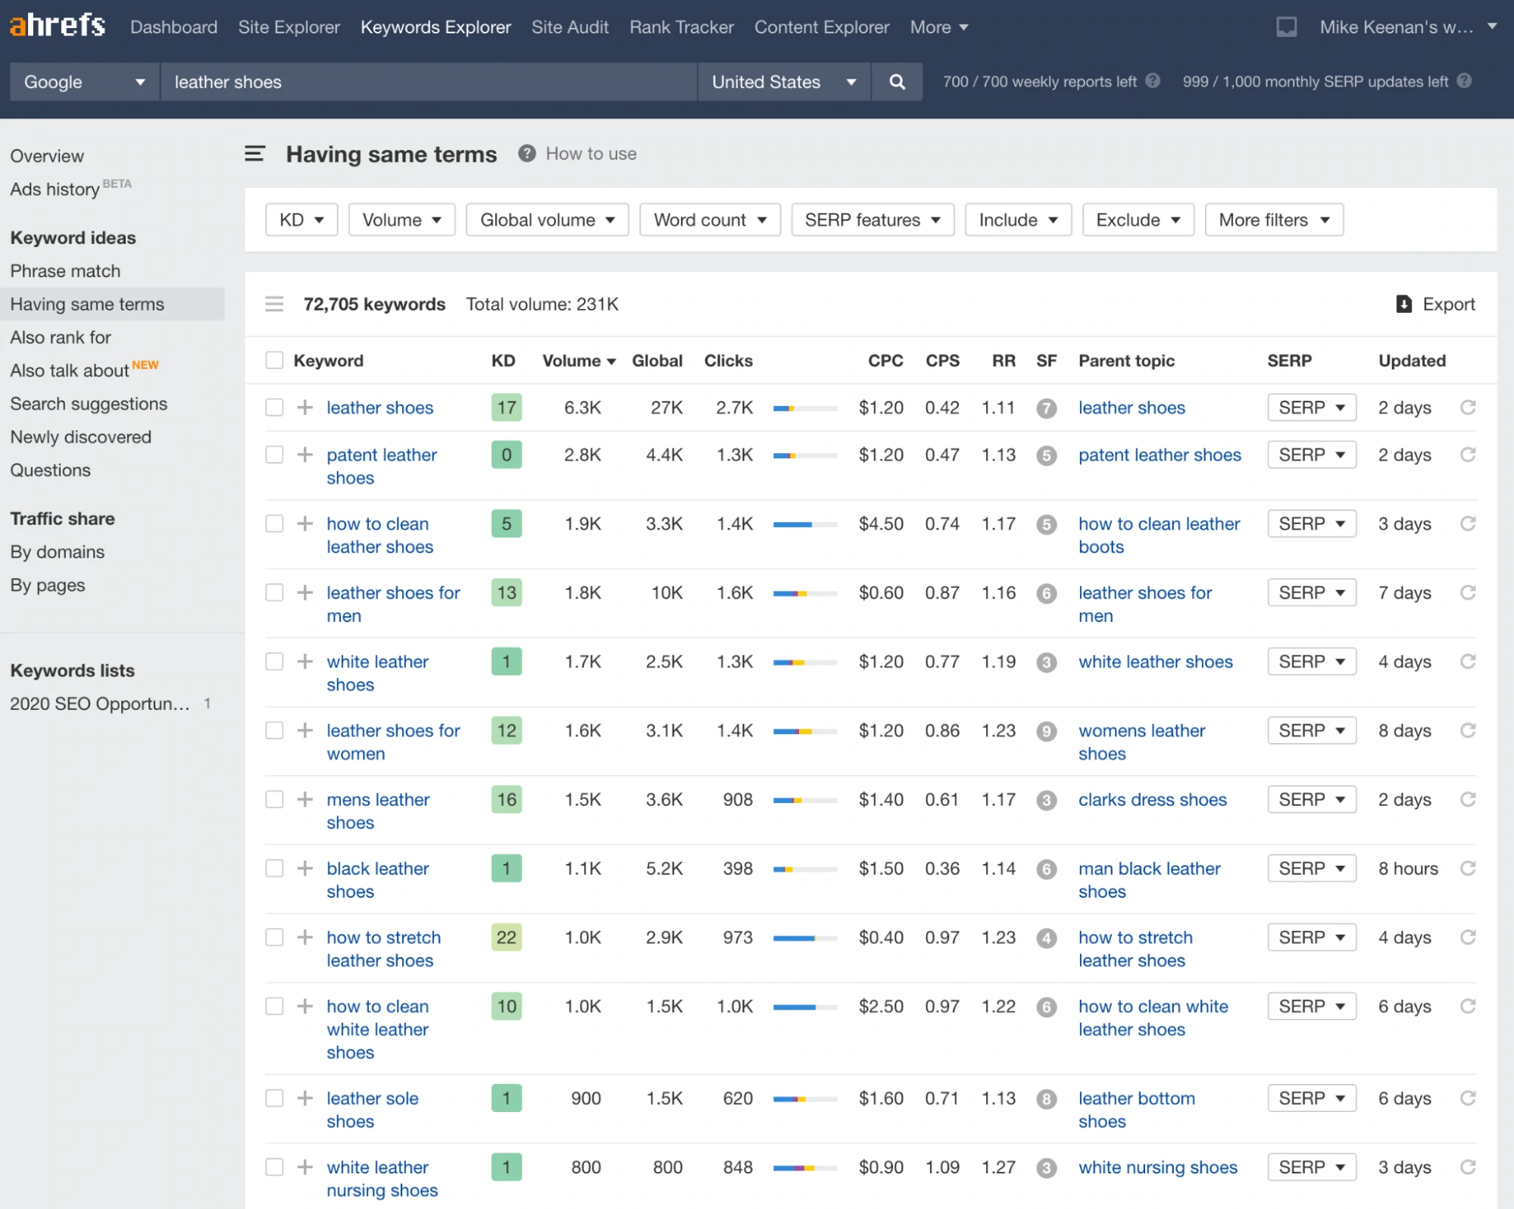
Task: Click the plus icon beside 'patent leather shoes'
Action: [305, 455]
